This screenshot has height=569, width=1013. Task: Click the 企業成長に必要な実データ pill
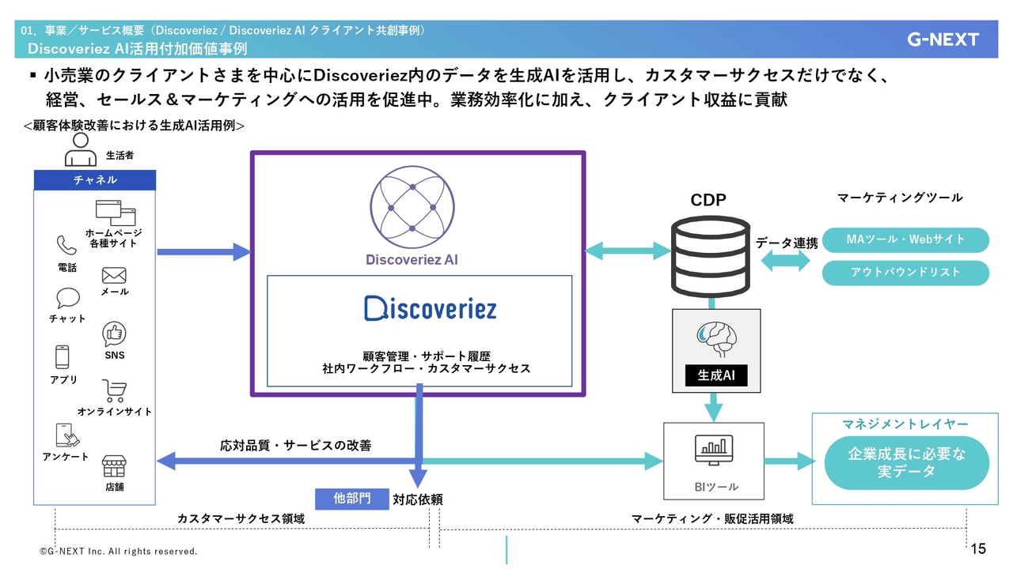[x=907, y=463]
